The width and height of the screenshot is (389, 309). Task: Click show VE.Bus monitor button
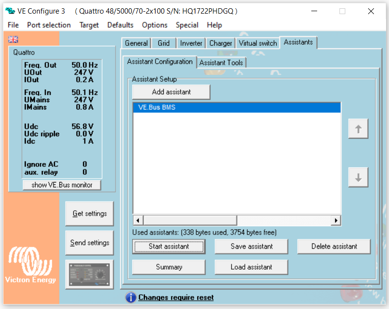(x=62, y=185)
